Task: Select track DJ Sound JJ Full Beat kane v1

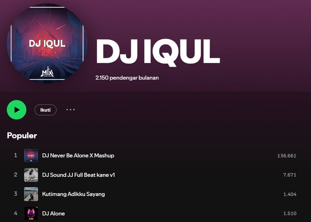Action: 79,175
